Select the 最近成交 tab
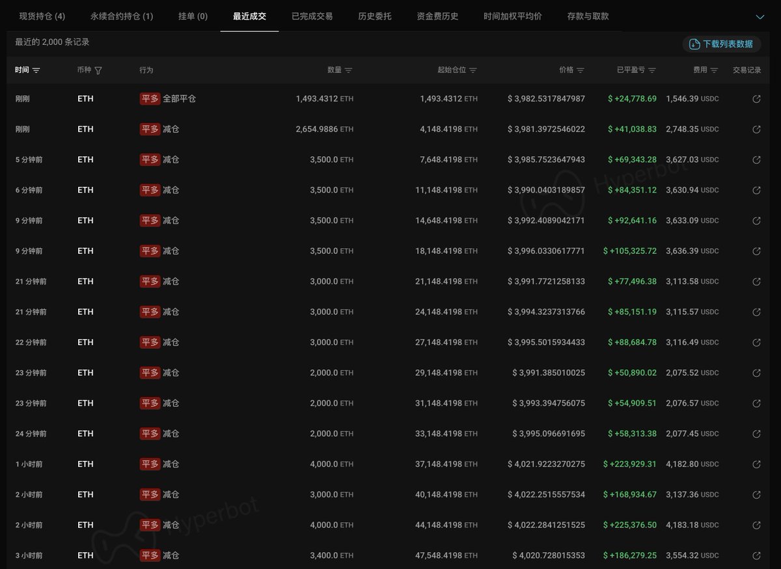781x569 pixels. coord(249,16)
